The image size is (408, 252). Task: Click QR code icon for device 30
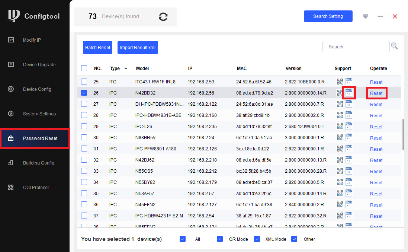pyautogui.click(x=340, y=138)
